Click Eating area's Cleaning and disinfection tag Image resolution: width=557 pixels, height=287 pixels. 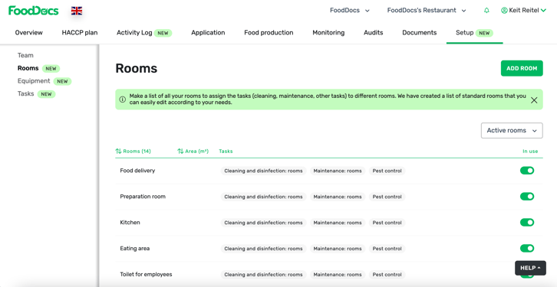[263, 249]
